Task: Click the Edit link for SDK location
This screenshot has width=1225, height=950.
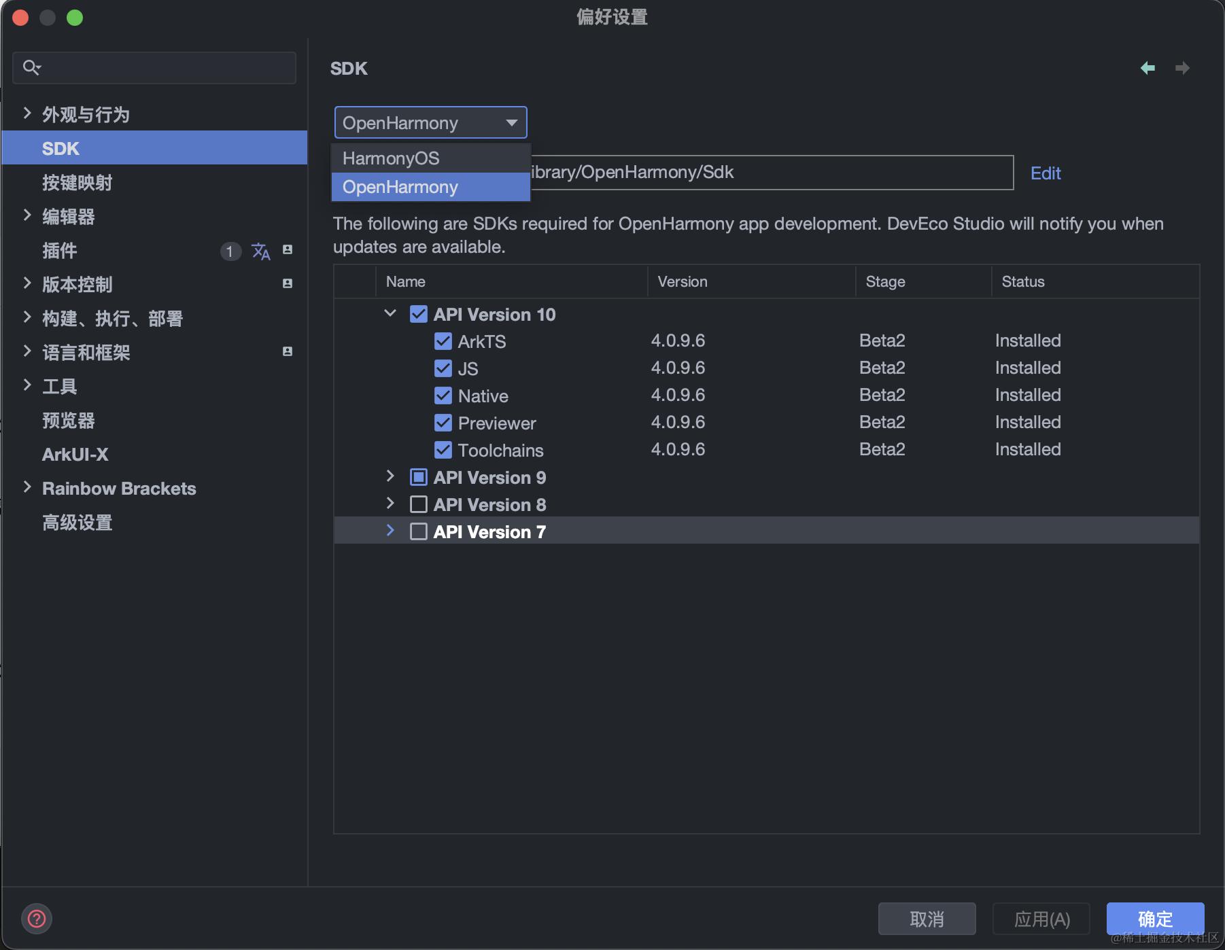Action: [x=1046, y=173]
